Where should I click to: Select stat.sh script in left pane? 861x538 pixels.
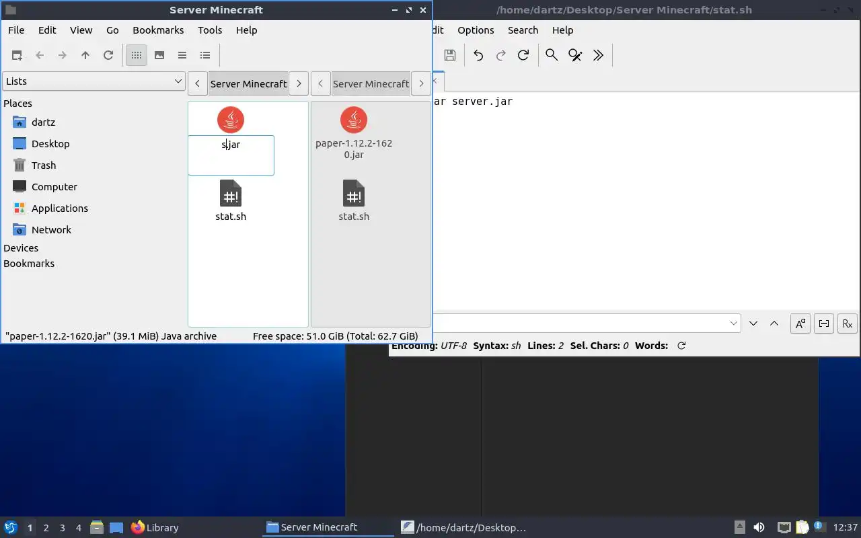pos(231,200)
